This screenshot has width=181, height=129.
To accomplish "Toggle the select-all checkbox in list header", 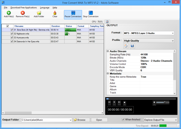I will [7, 26].
